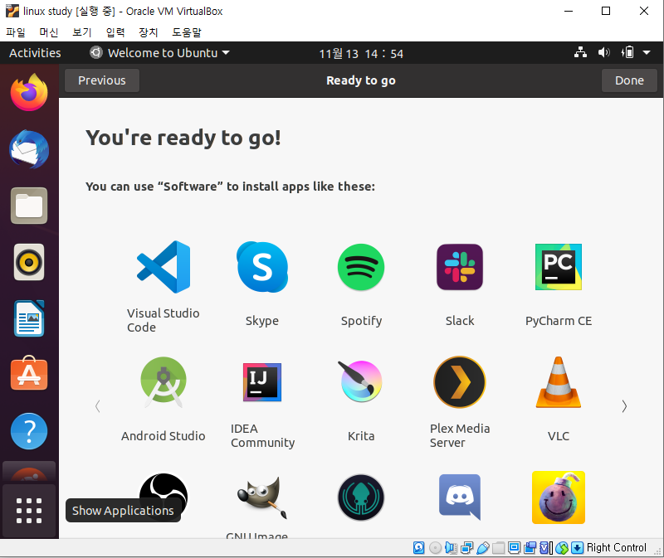Open the Activities overview
Image resolution: width=664 pixels, height=558 pixels.
35,53
